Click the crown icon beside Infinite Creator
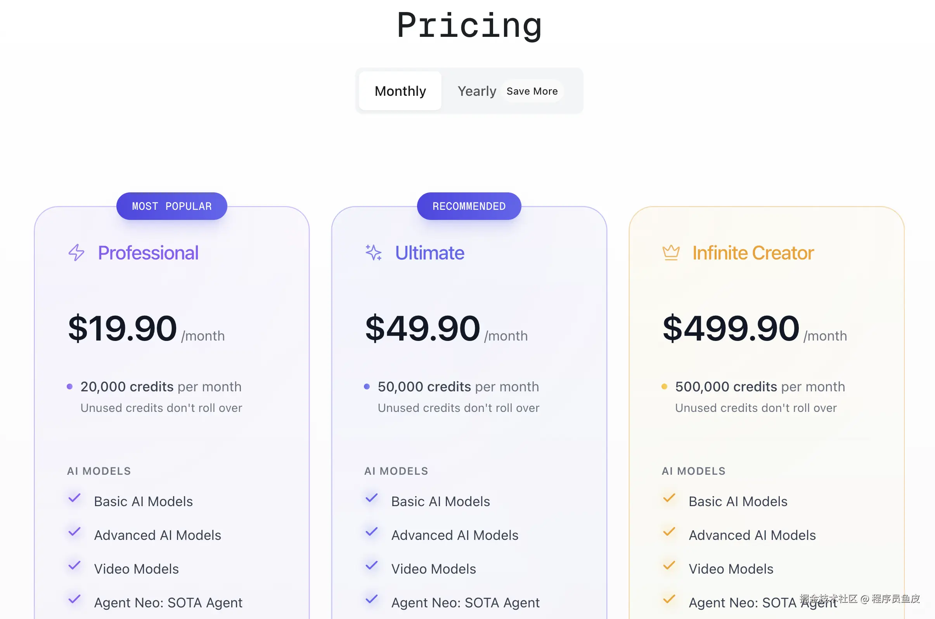935x619 pixels. (671, 252)
